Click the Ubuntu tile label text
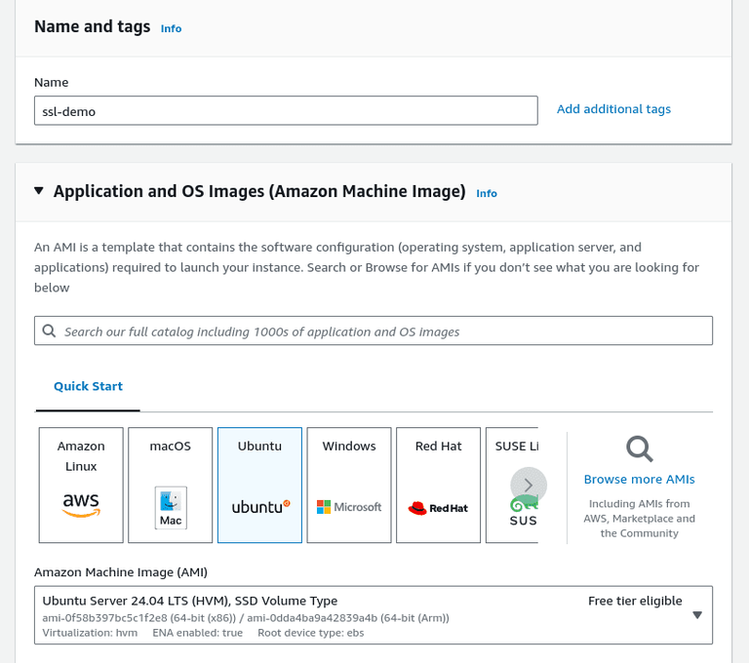749x663 pixels. 259,447
